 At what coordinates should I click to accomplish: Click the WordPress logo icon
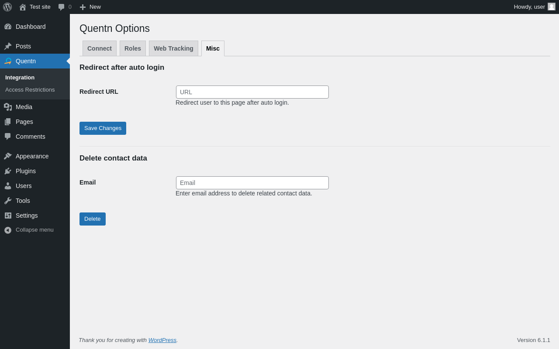7,7
